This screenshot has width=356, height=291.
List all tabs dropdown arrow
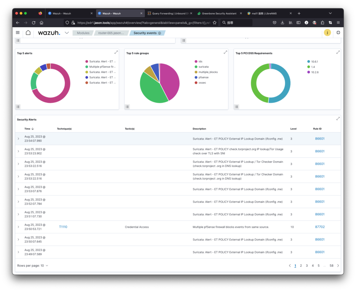[330, 14]
